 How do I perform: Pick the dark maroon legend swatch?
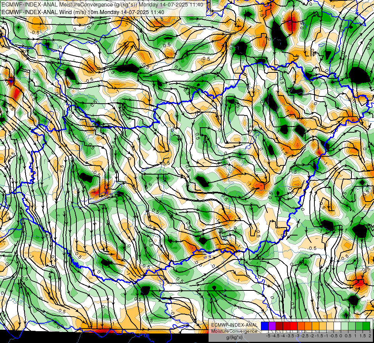click(x=279, y=326)
